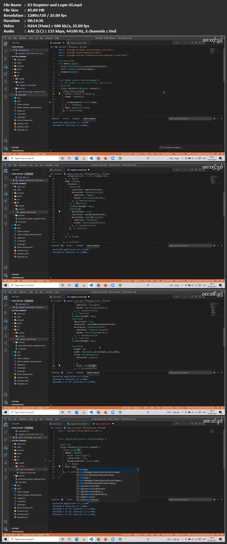
Task: Open Search view in the 00:05:50 frame
Action: click(5, 178)
